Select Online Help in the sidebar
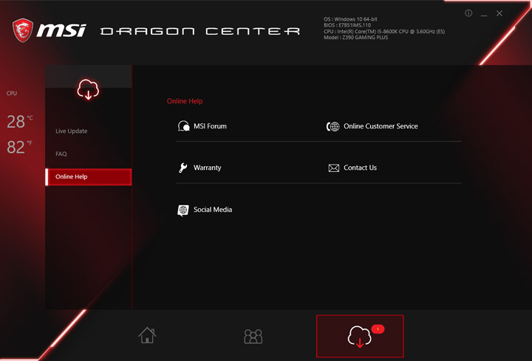Viewport: 532px width, 361px height. [89, 177]
